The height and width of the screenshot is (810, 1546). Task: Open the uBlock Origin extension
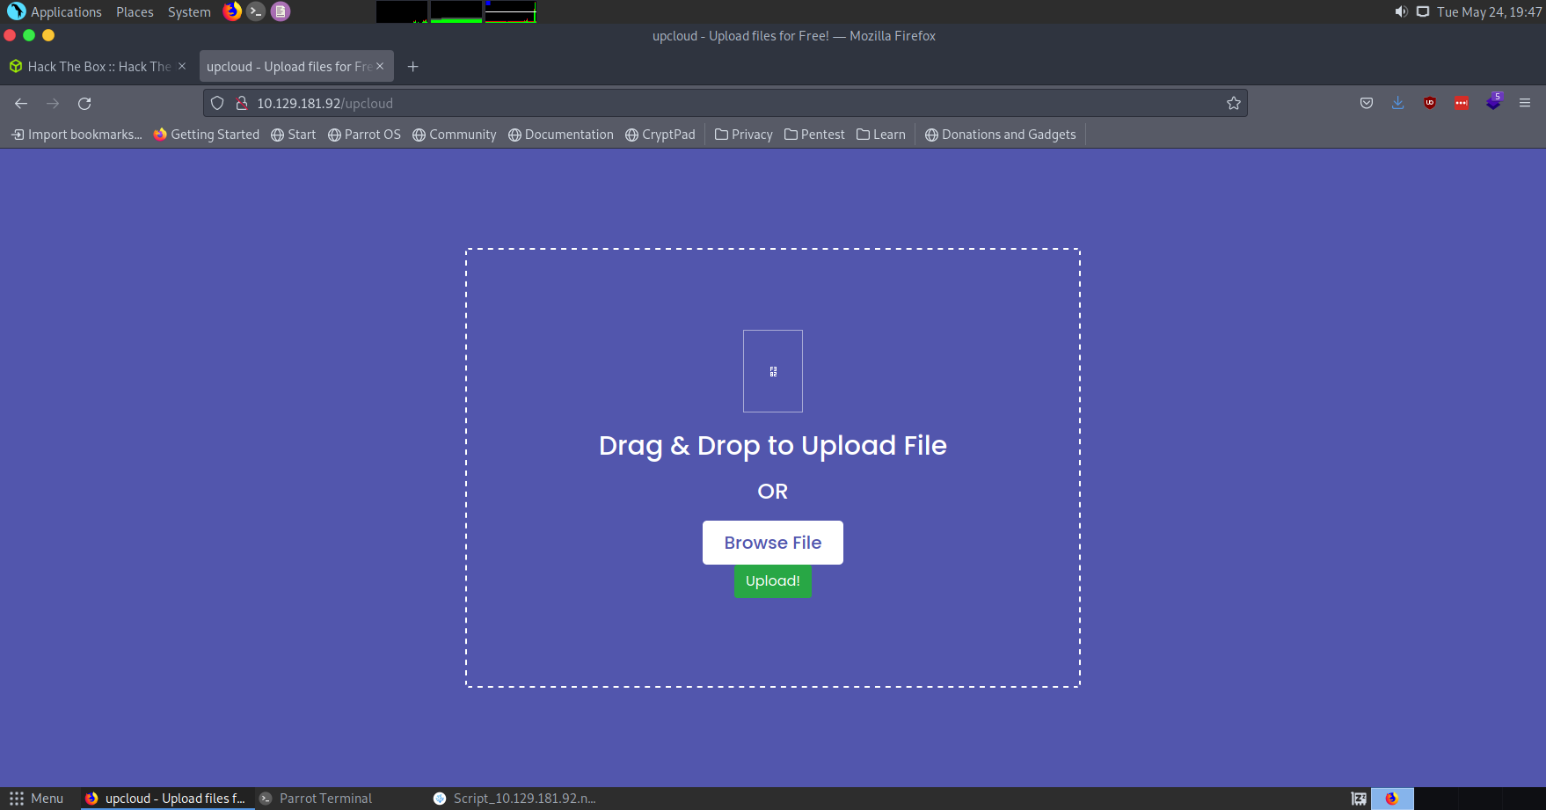[1430, 103]
